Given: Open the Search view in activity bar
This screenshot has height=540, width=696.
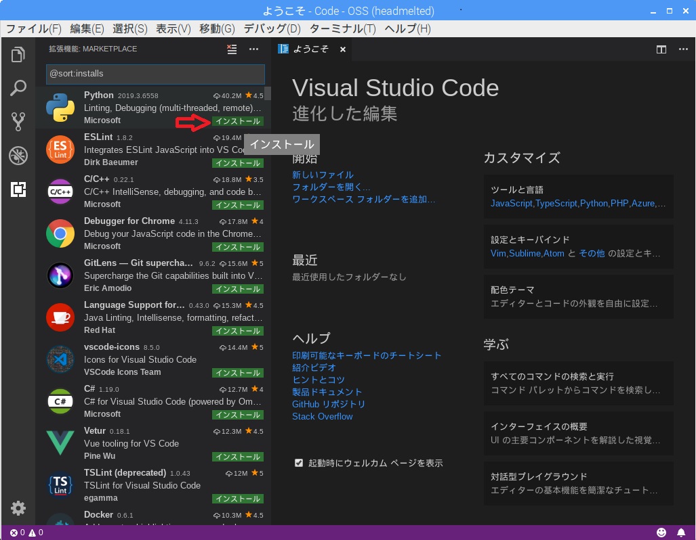Looking at the screenshot, I should click(18, 88).
